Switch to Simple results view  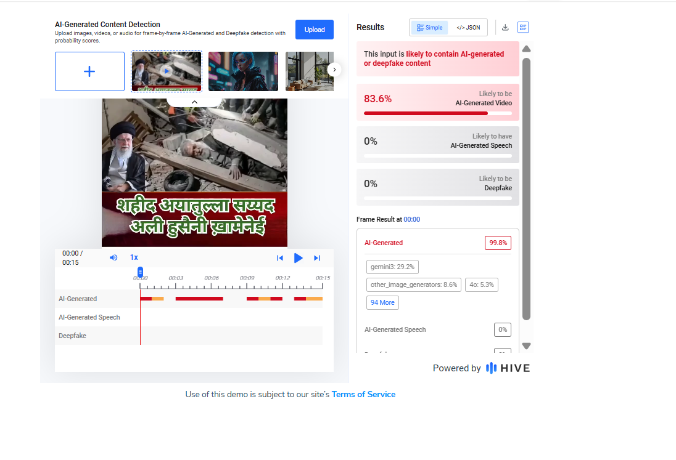429,28
